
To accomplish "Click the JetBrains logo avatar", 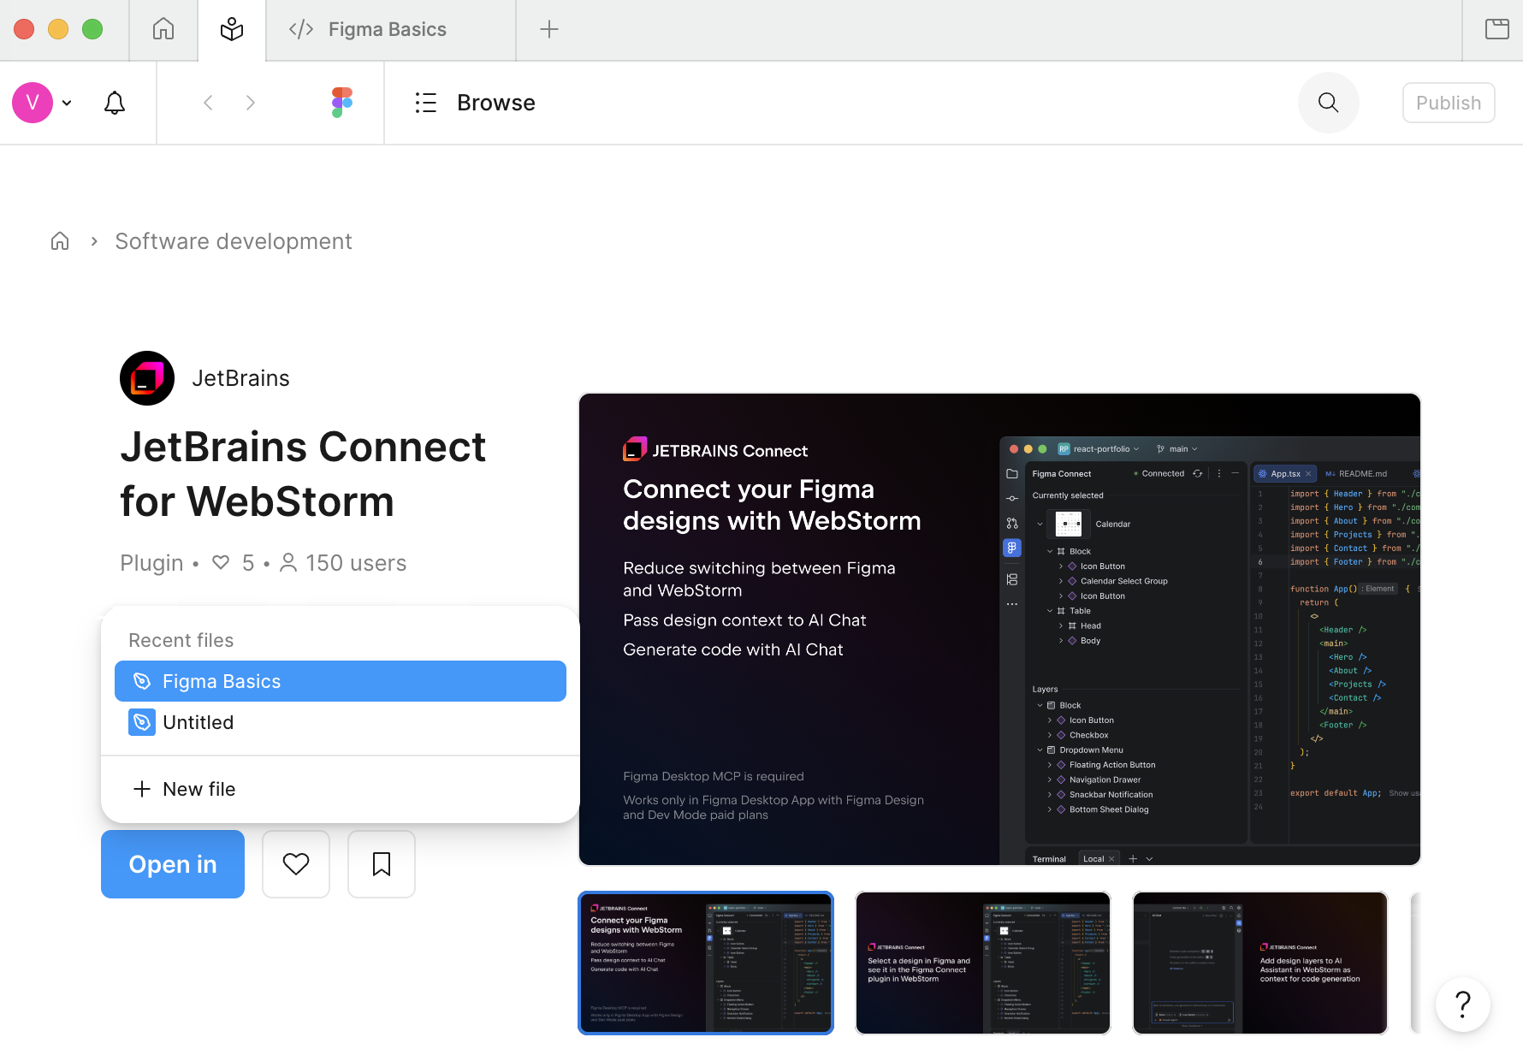I will [147, 378].
